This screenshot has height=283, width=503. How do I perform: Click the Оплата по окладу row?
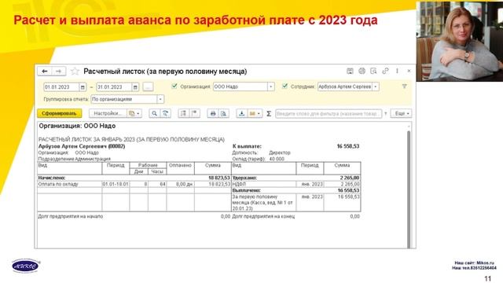134,184
